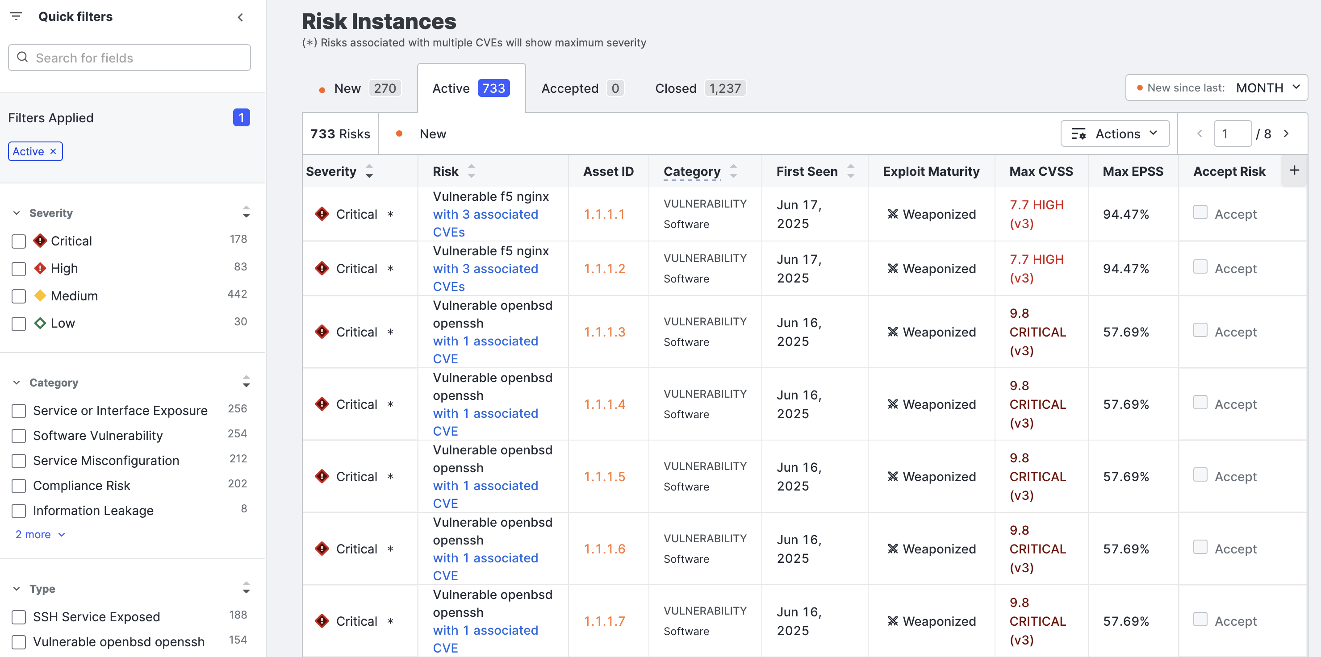Open the Actions dropdown menu

[1115, 134]
